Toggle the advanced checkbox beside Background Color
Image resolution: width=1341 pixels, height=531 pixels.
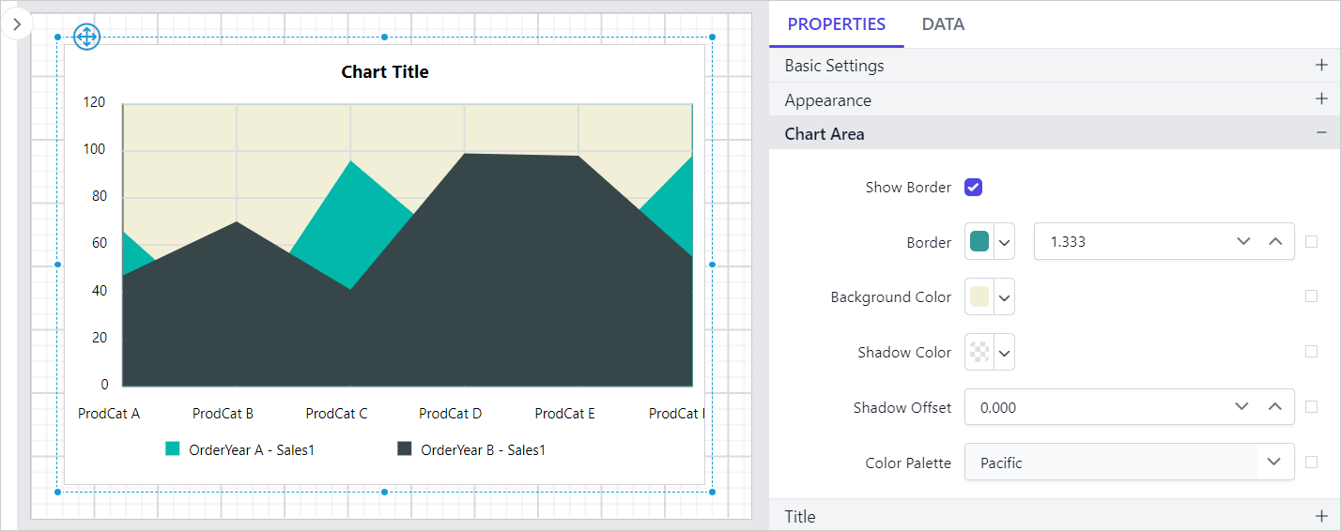click(x=1312, y=296)
